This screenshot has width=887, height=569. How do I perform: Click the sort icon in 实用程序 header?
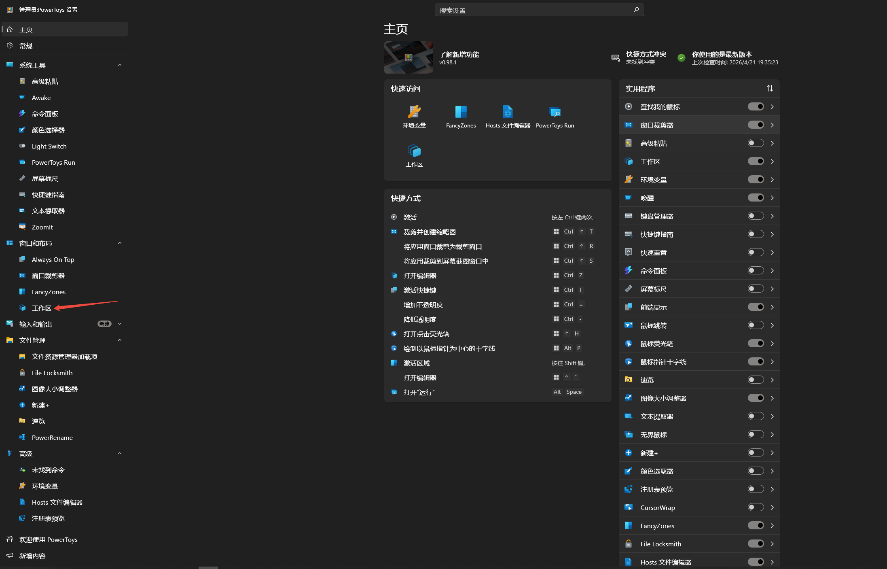click(x=770, y=88)
